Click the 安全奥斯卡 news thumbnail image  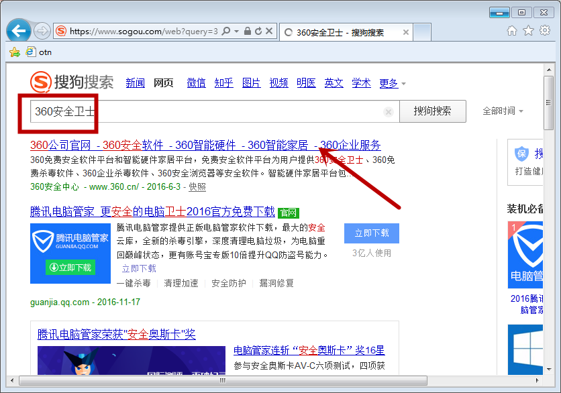pyautogui.click(x=132, y=360)
